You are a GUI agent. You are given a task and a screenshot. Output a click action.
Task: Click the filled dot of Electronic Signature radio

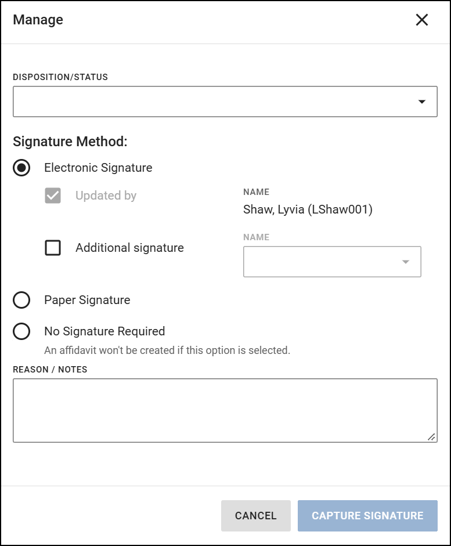(21, 168)
